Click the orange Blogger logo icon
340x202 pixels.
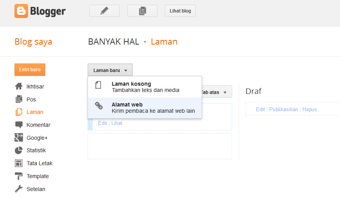tap(21, 11)
